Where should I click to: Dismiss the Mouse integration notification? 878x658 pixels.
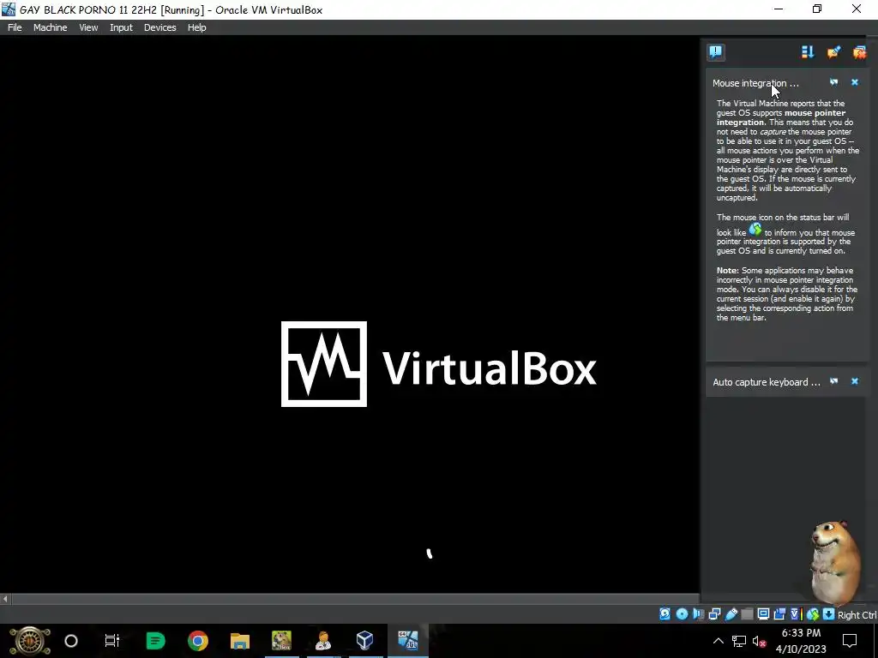(855, 82)
